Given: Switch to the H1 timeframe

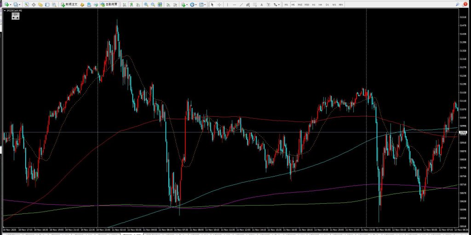Looking at the screenshot, I should coord(313,5).
